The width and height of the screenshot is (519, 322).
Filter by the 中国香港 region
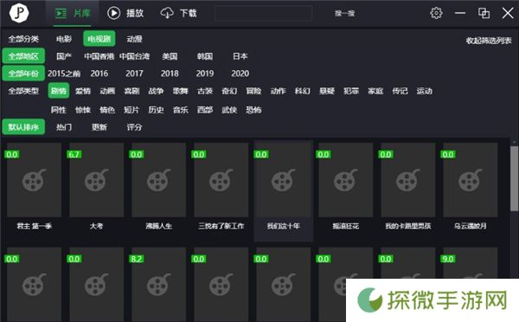(x=99, y=56)
